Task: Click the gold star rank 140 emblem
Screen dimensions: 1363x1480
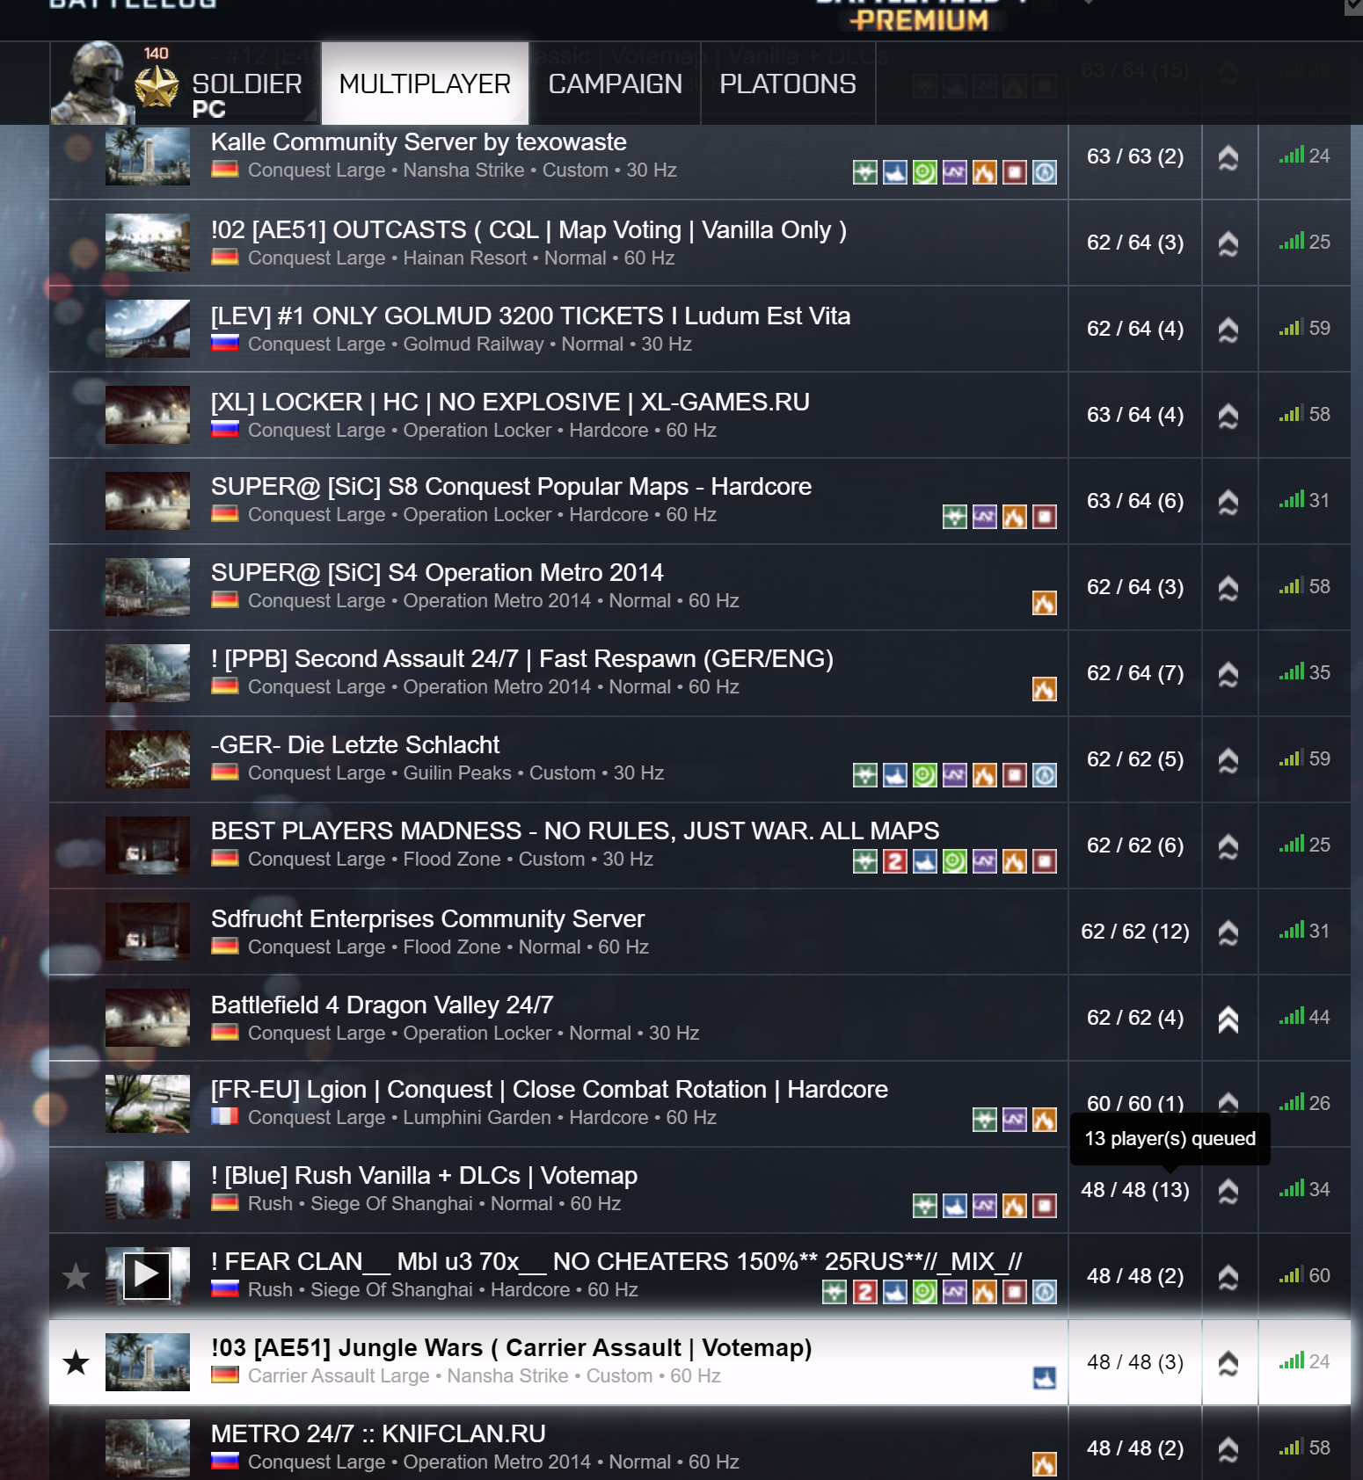Action: (157, 86)
